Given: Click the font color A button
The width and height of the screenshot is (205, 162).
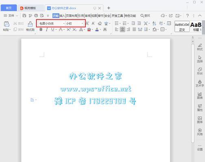Looking at the screenshot, I should [x=97, y=30].
